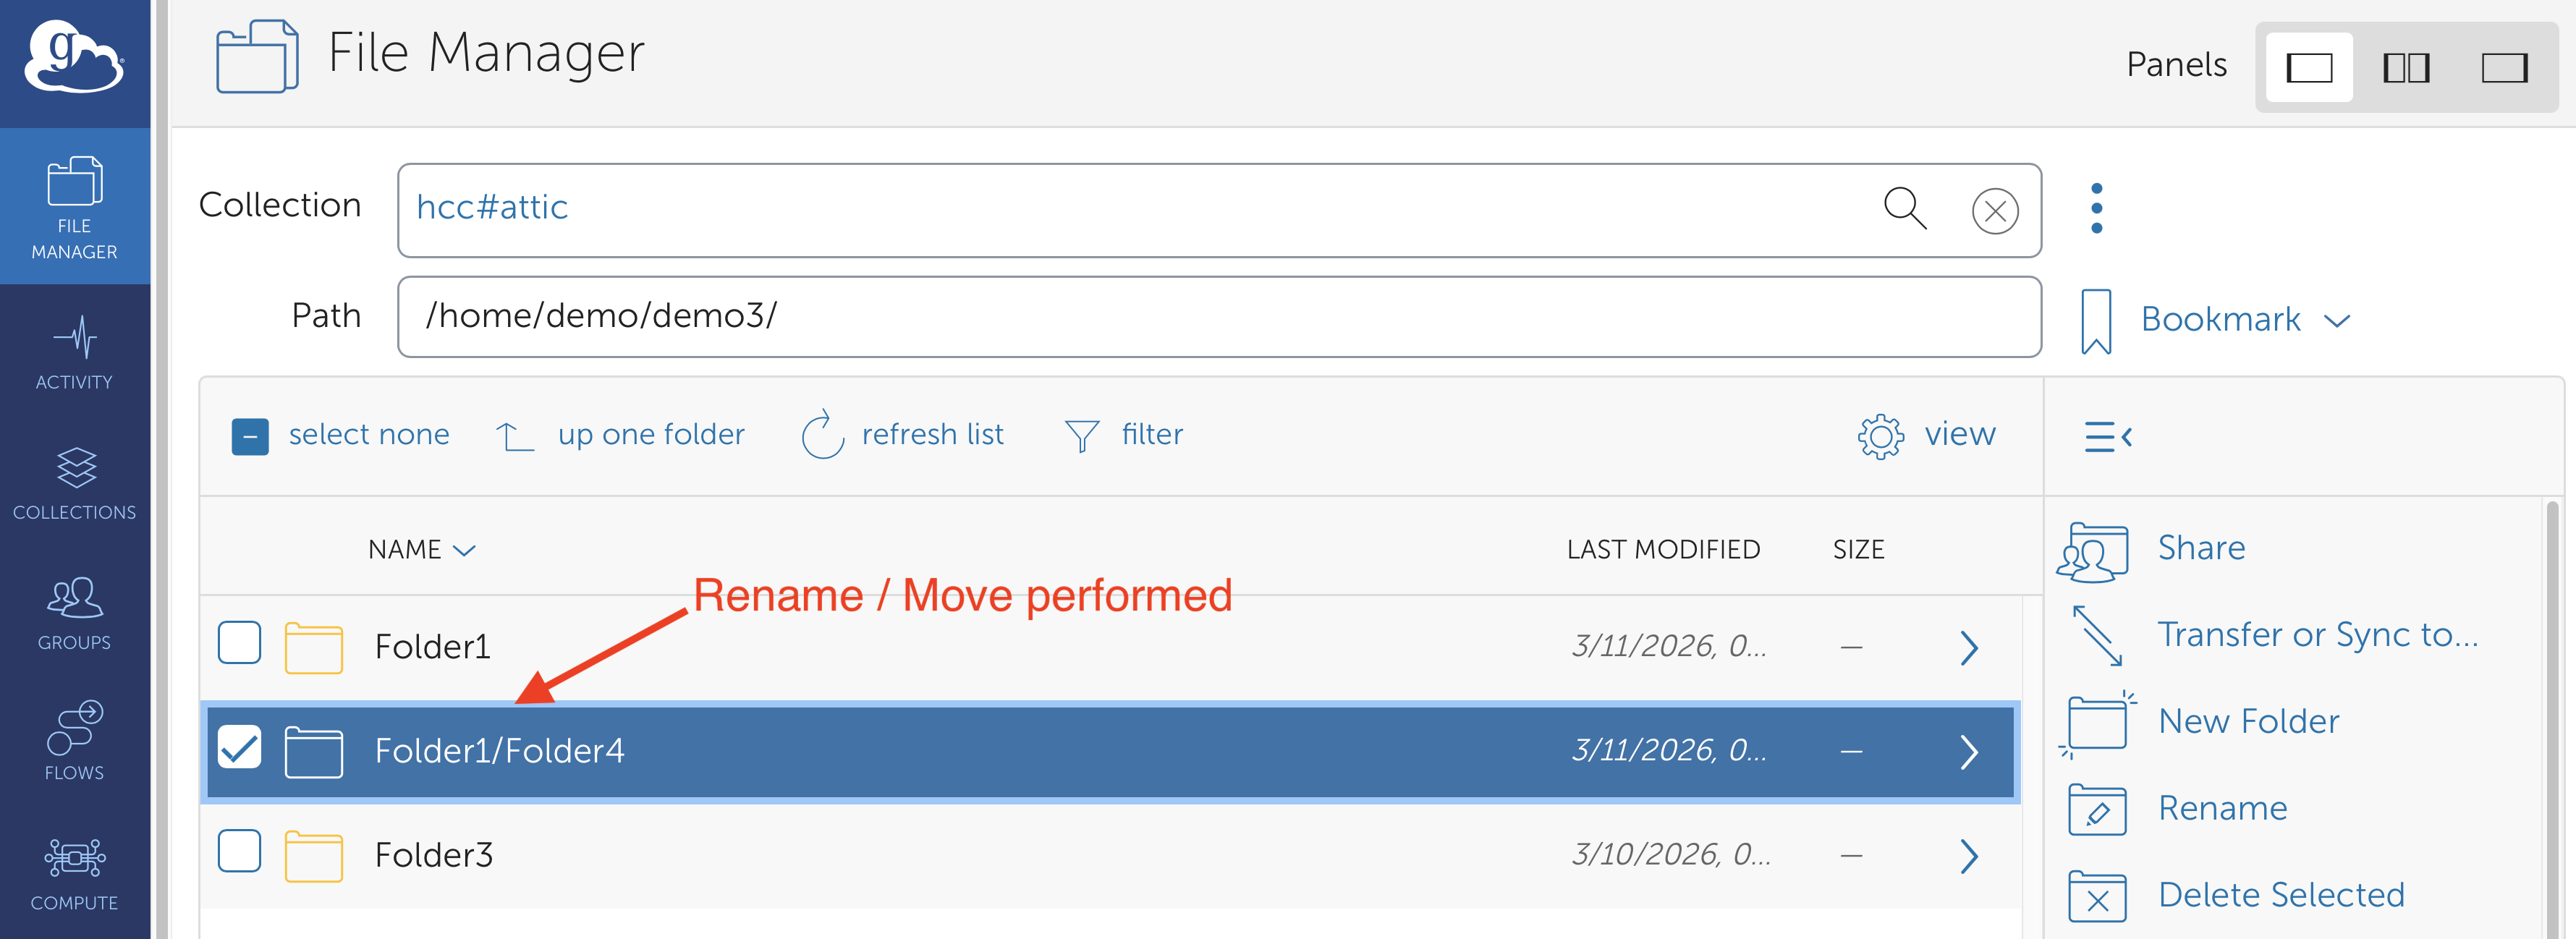The image size is (2576, 939).
Task: Collapse the right-hand actions menu panel
Action: pyautogui.click(x=2108, y=436)
